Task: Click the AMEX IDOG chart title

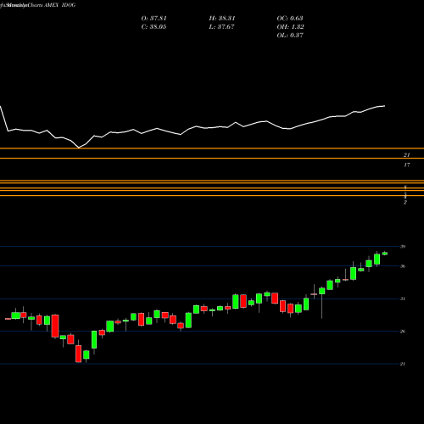Action: pos(60,5)
